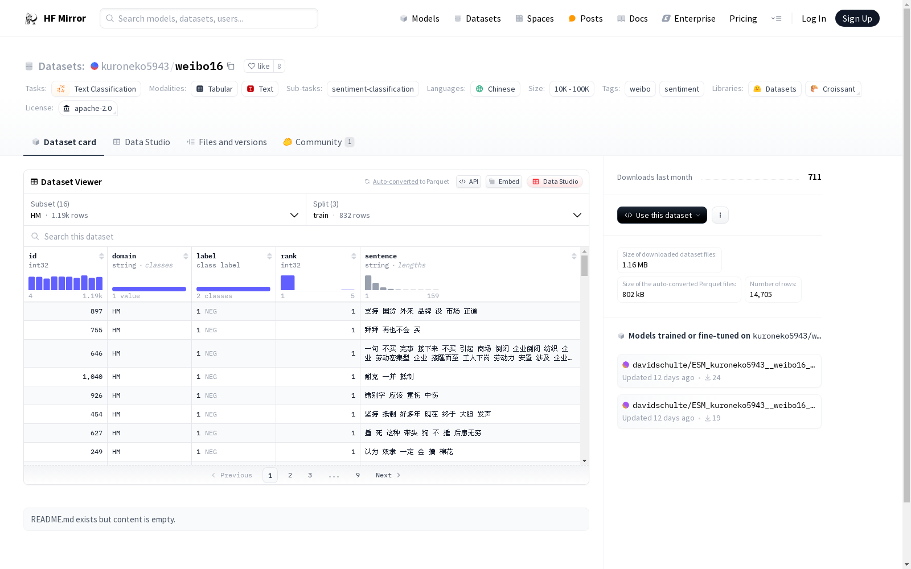Open first davidschulte ESM model with 24 downloads
Viewport: 911px width, 569px height.
[x=719, y=371]
